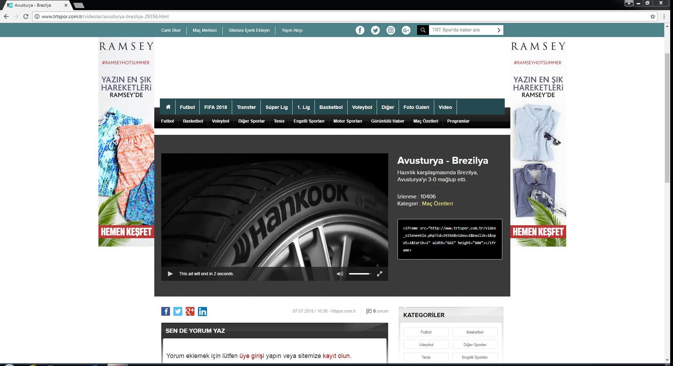Click the home icon in navigation bar
673x366 pixels.
click(x=168, y=107)
